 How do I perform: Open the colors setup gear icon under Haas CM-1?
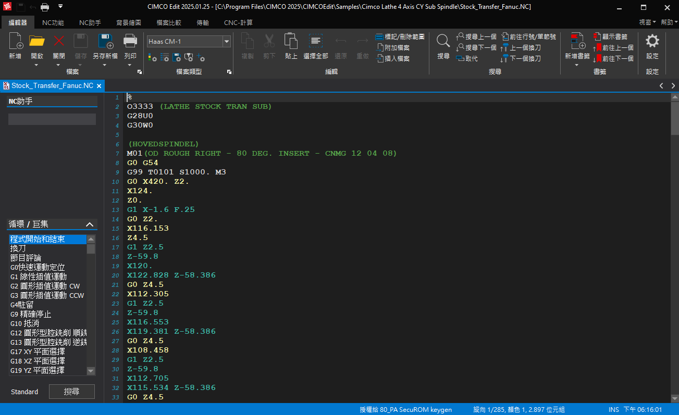pos(153,57)
